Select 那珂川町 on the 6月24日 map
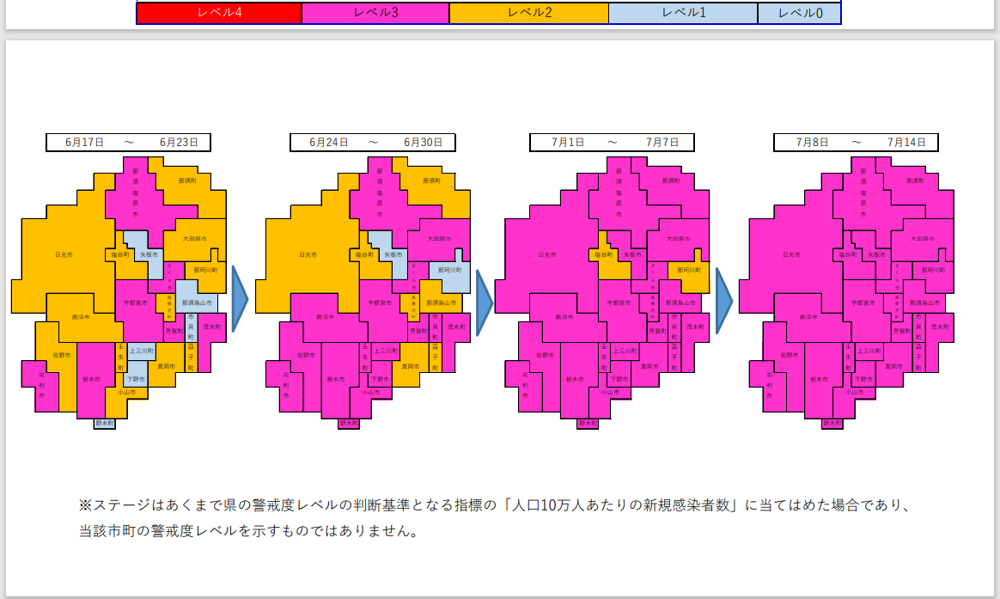The height and width of the screenshot is (599, 1000). (448, 270)
